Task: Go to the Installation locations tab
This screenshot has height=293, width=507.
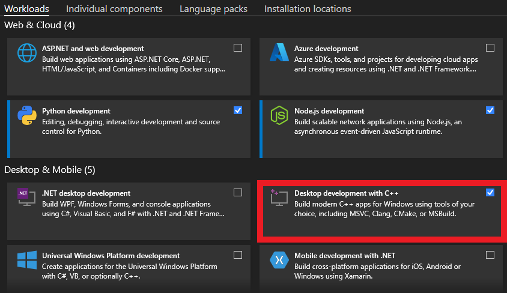Action: 308,9
